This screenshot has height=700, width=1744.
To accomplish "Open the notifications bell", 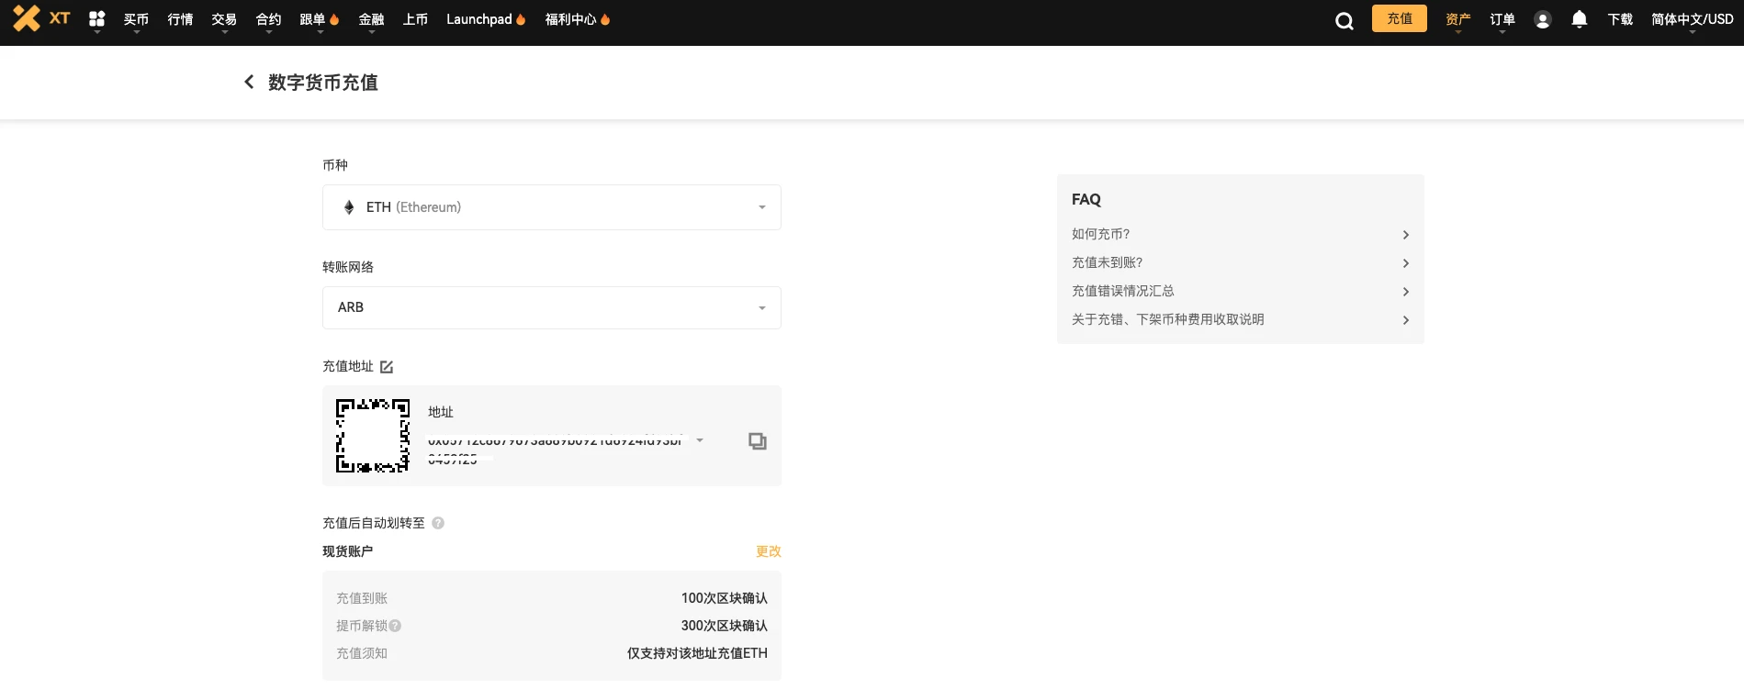I will pos(1579,19).
